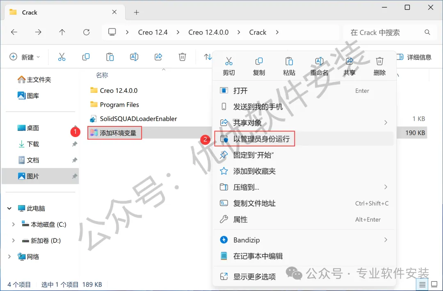Click Delete trash icon in Explorer toolbar
Viewport: 443px width, 291px height.
click(182, 57)
